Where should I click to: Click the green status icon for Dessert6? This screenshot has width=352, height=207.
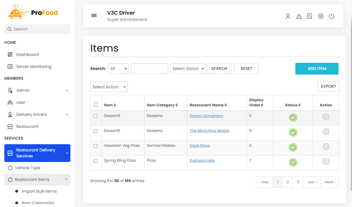[293, 132]
